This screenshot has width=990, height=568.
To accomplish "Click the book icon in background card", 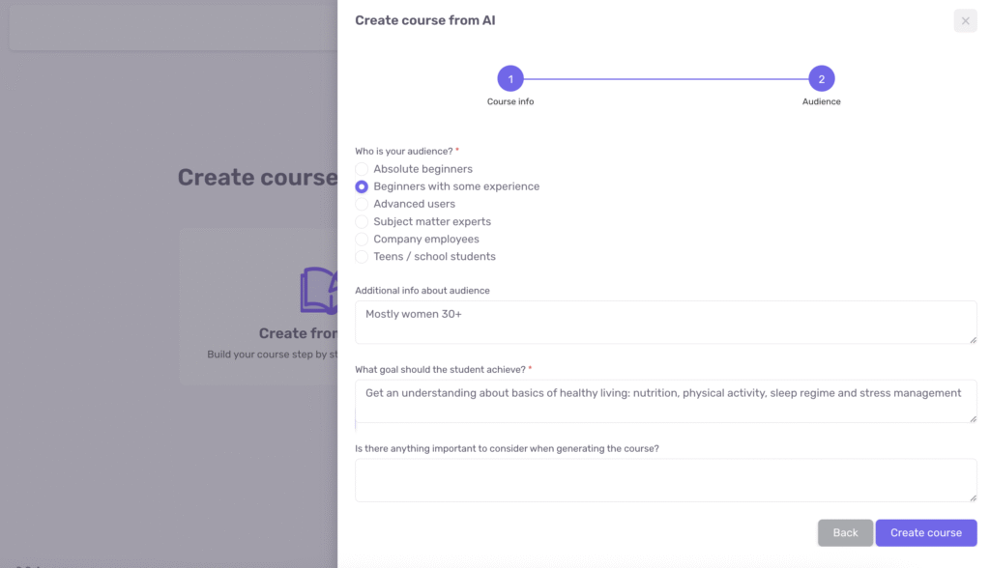I will point(319,291).
